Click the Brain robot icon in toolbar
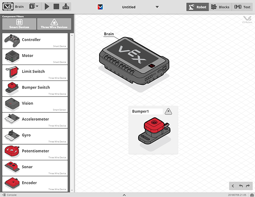Image resolution: width=255 pixels, height=197 pixels. coord(8,6)
